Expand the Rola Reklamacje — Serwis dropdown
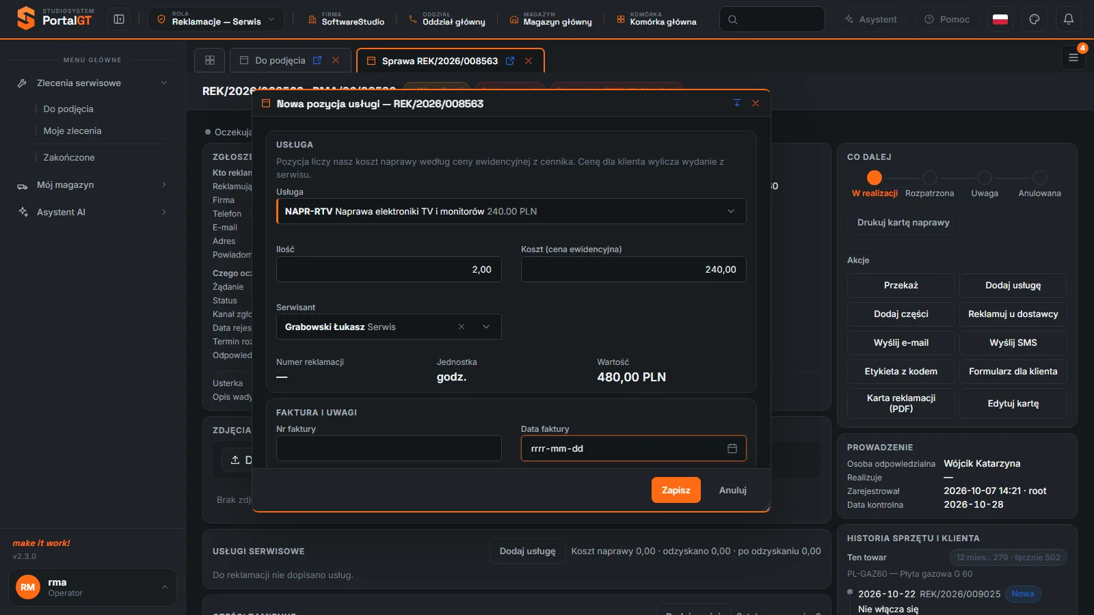The width and height of the screenshot is (1094, 615). [216, 19]
